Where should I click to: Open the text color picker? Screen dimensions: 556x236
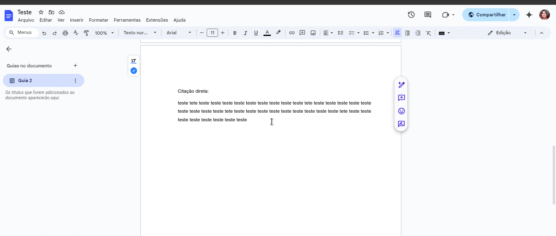click(267, 33)
